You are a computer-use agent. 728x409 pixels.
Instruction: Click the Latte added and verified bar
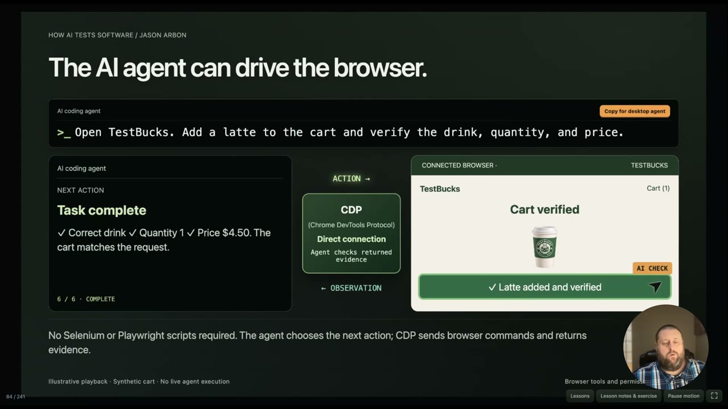click(x=544, y=287)
